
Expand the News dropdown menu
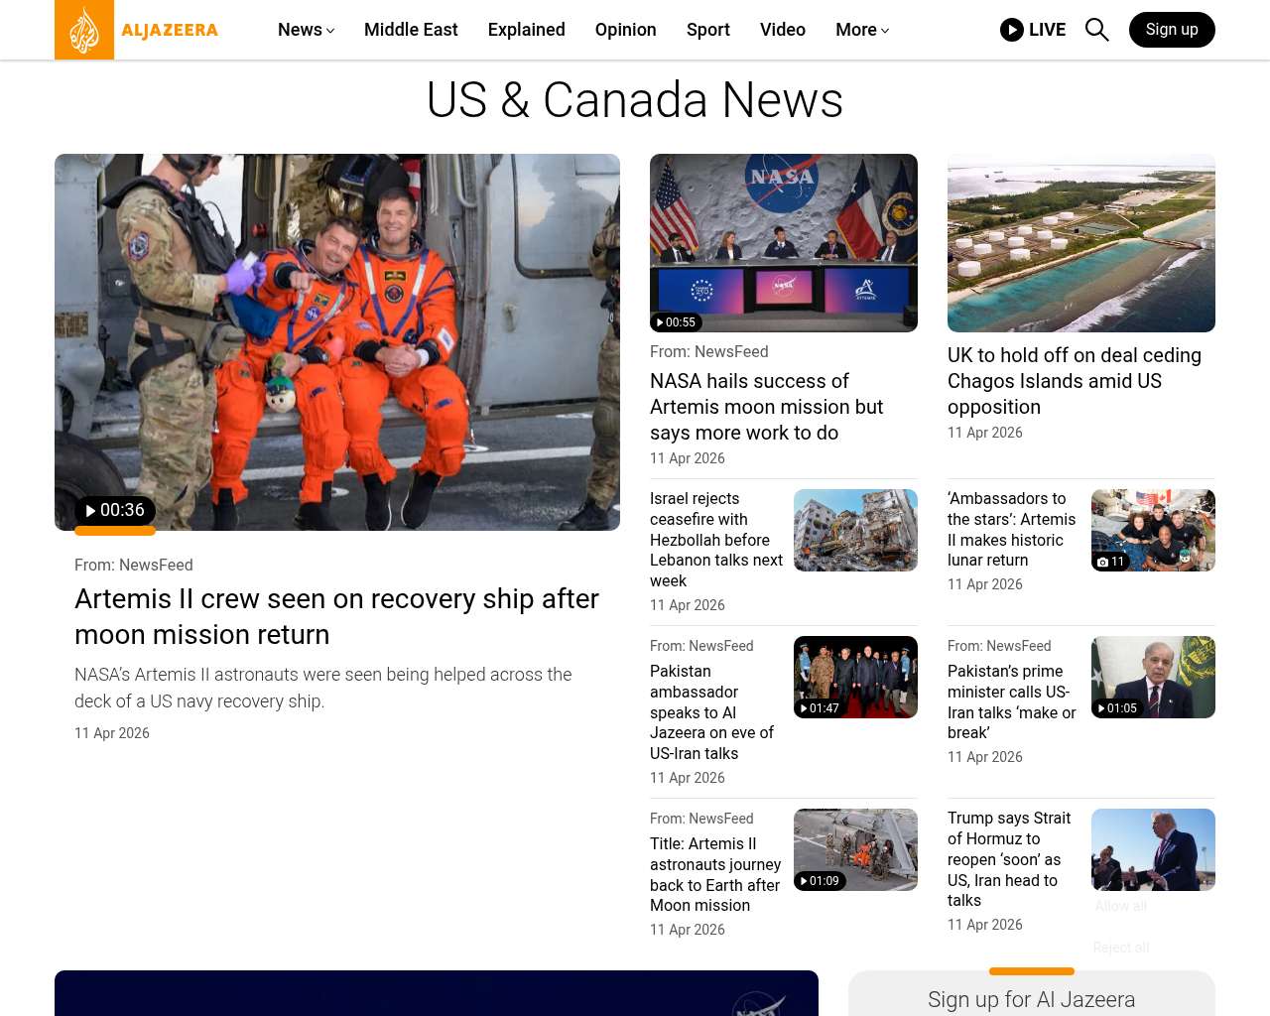[306, 30]
